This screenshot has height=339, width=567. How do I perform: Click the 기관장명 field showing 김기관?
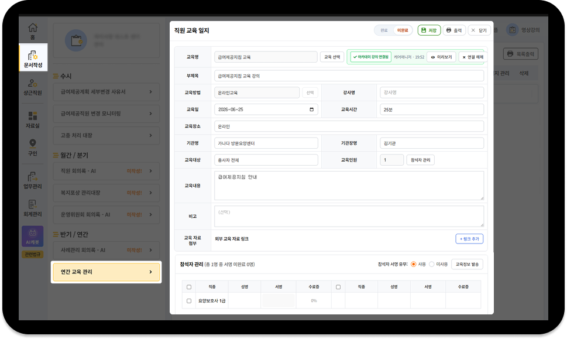432,143
